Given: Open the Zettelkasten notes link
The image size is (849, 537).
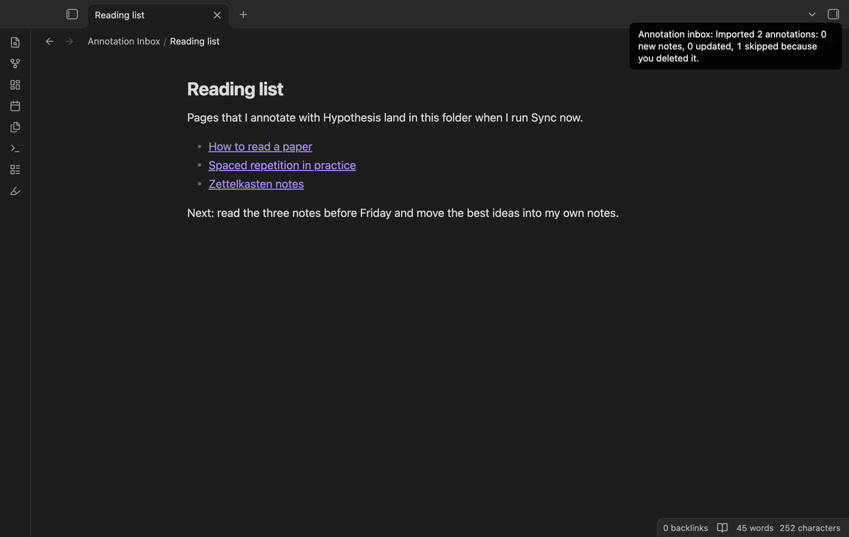Looking at the screenshot, I should coord(256,184).
